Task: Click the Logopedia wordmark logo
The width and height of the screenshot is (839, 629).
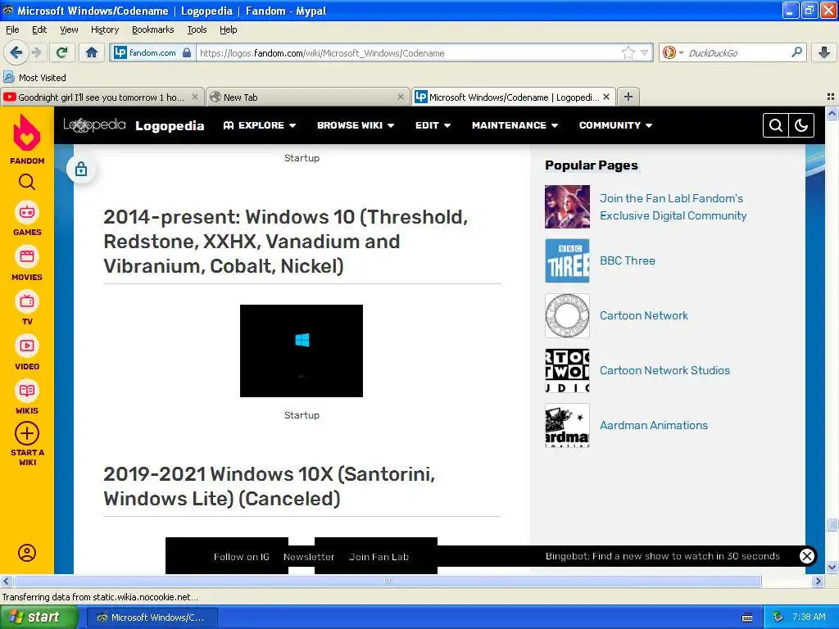Action: [x=94, y=124]
